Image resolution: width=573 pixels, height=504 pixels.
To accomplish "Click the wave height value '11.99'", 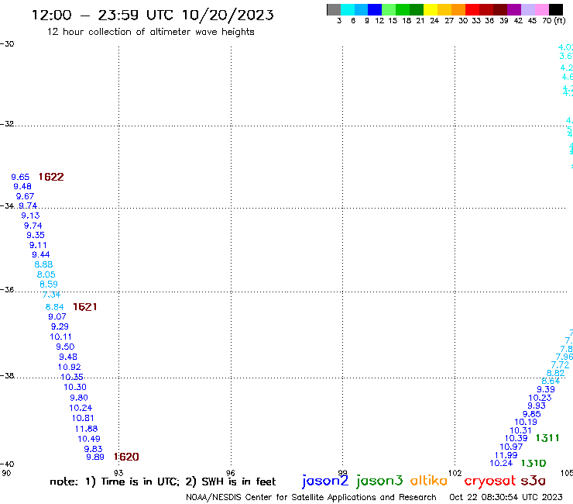I will pyautogui.click(x=506, y=455).
